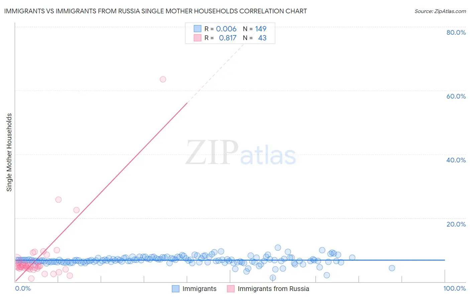Click the rightmost blue data point
The height and width of the screenshot is (298, 470).
[x=392, y=268]
